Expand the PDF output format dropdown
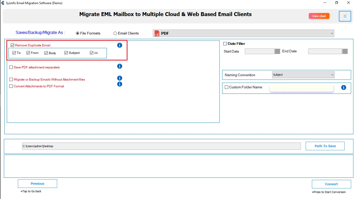This screenshot has height=199, width=355. click(244, 33)
